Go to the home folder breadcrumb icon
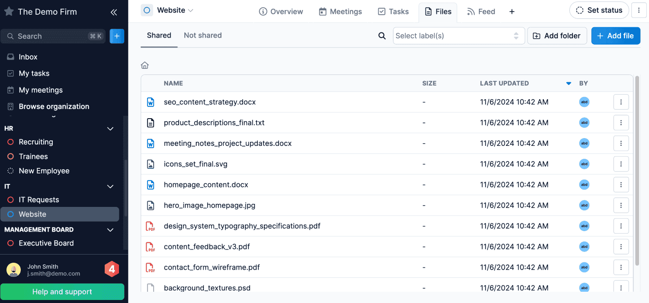649x303 pixels. 145,65
